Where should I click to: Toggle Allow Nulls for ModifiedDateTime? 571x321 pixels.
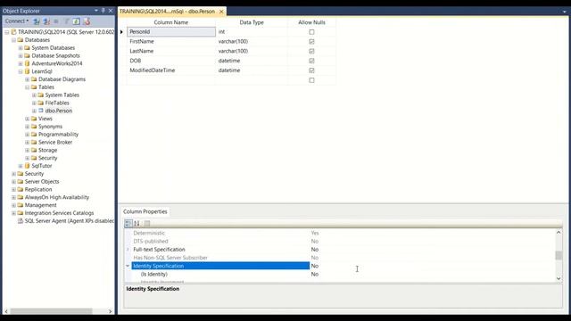pyautogui.click(x=311, y=70)
